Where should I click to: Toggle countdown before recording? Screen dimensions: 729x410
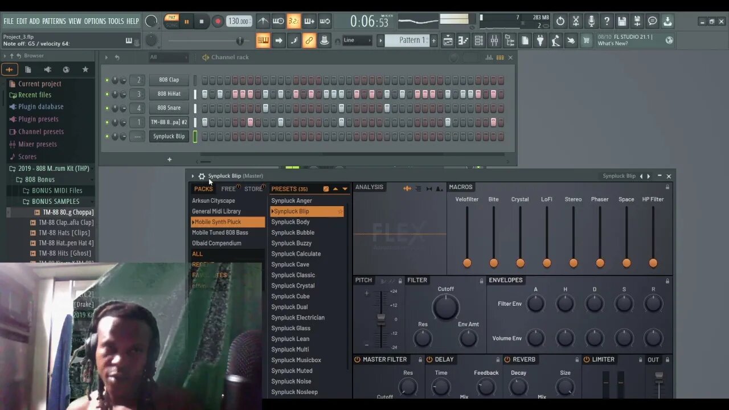click(294, 22)
